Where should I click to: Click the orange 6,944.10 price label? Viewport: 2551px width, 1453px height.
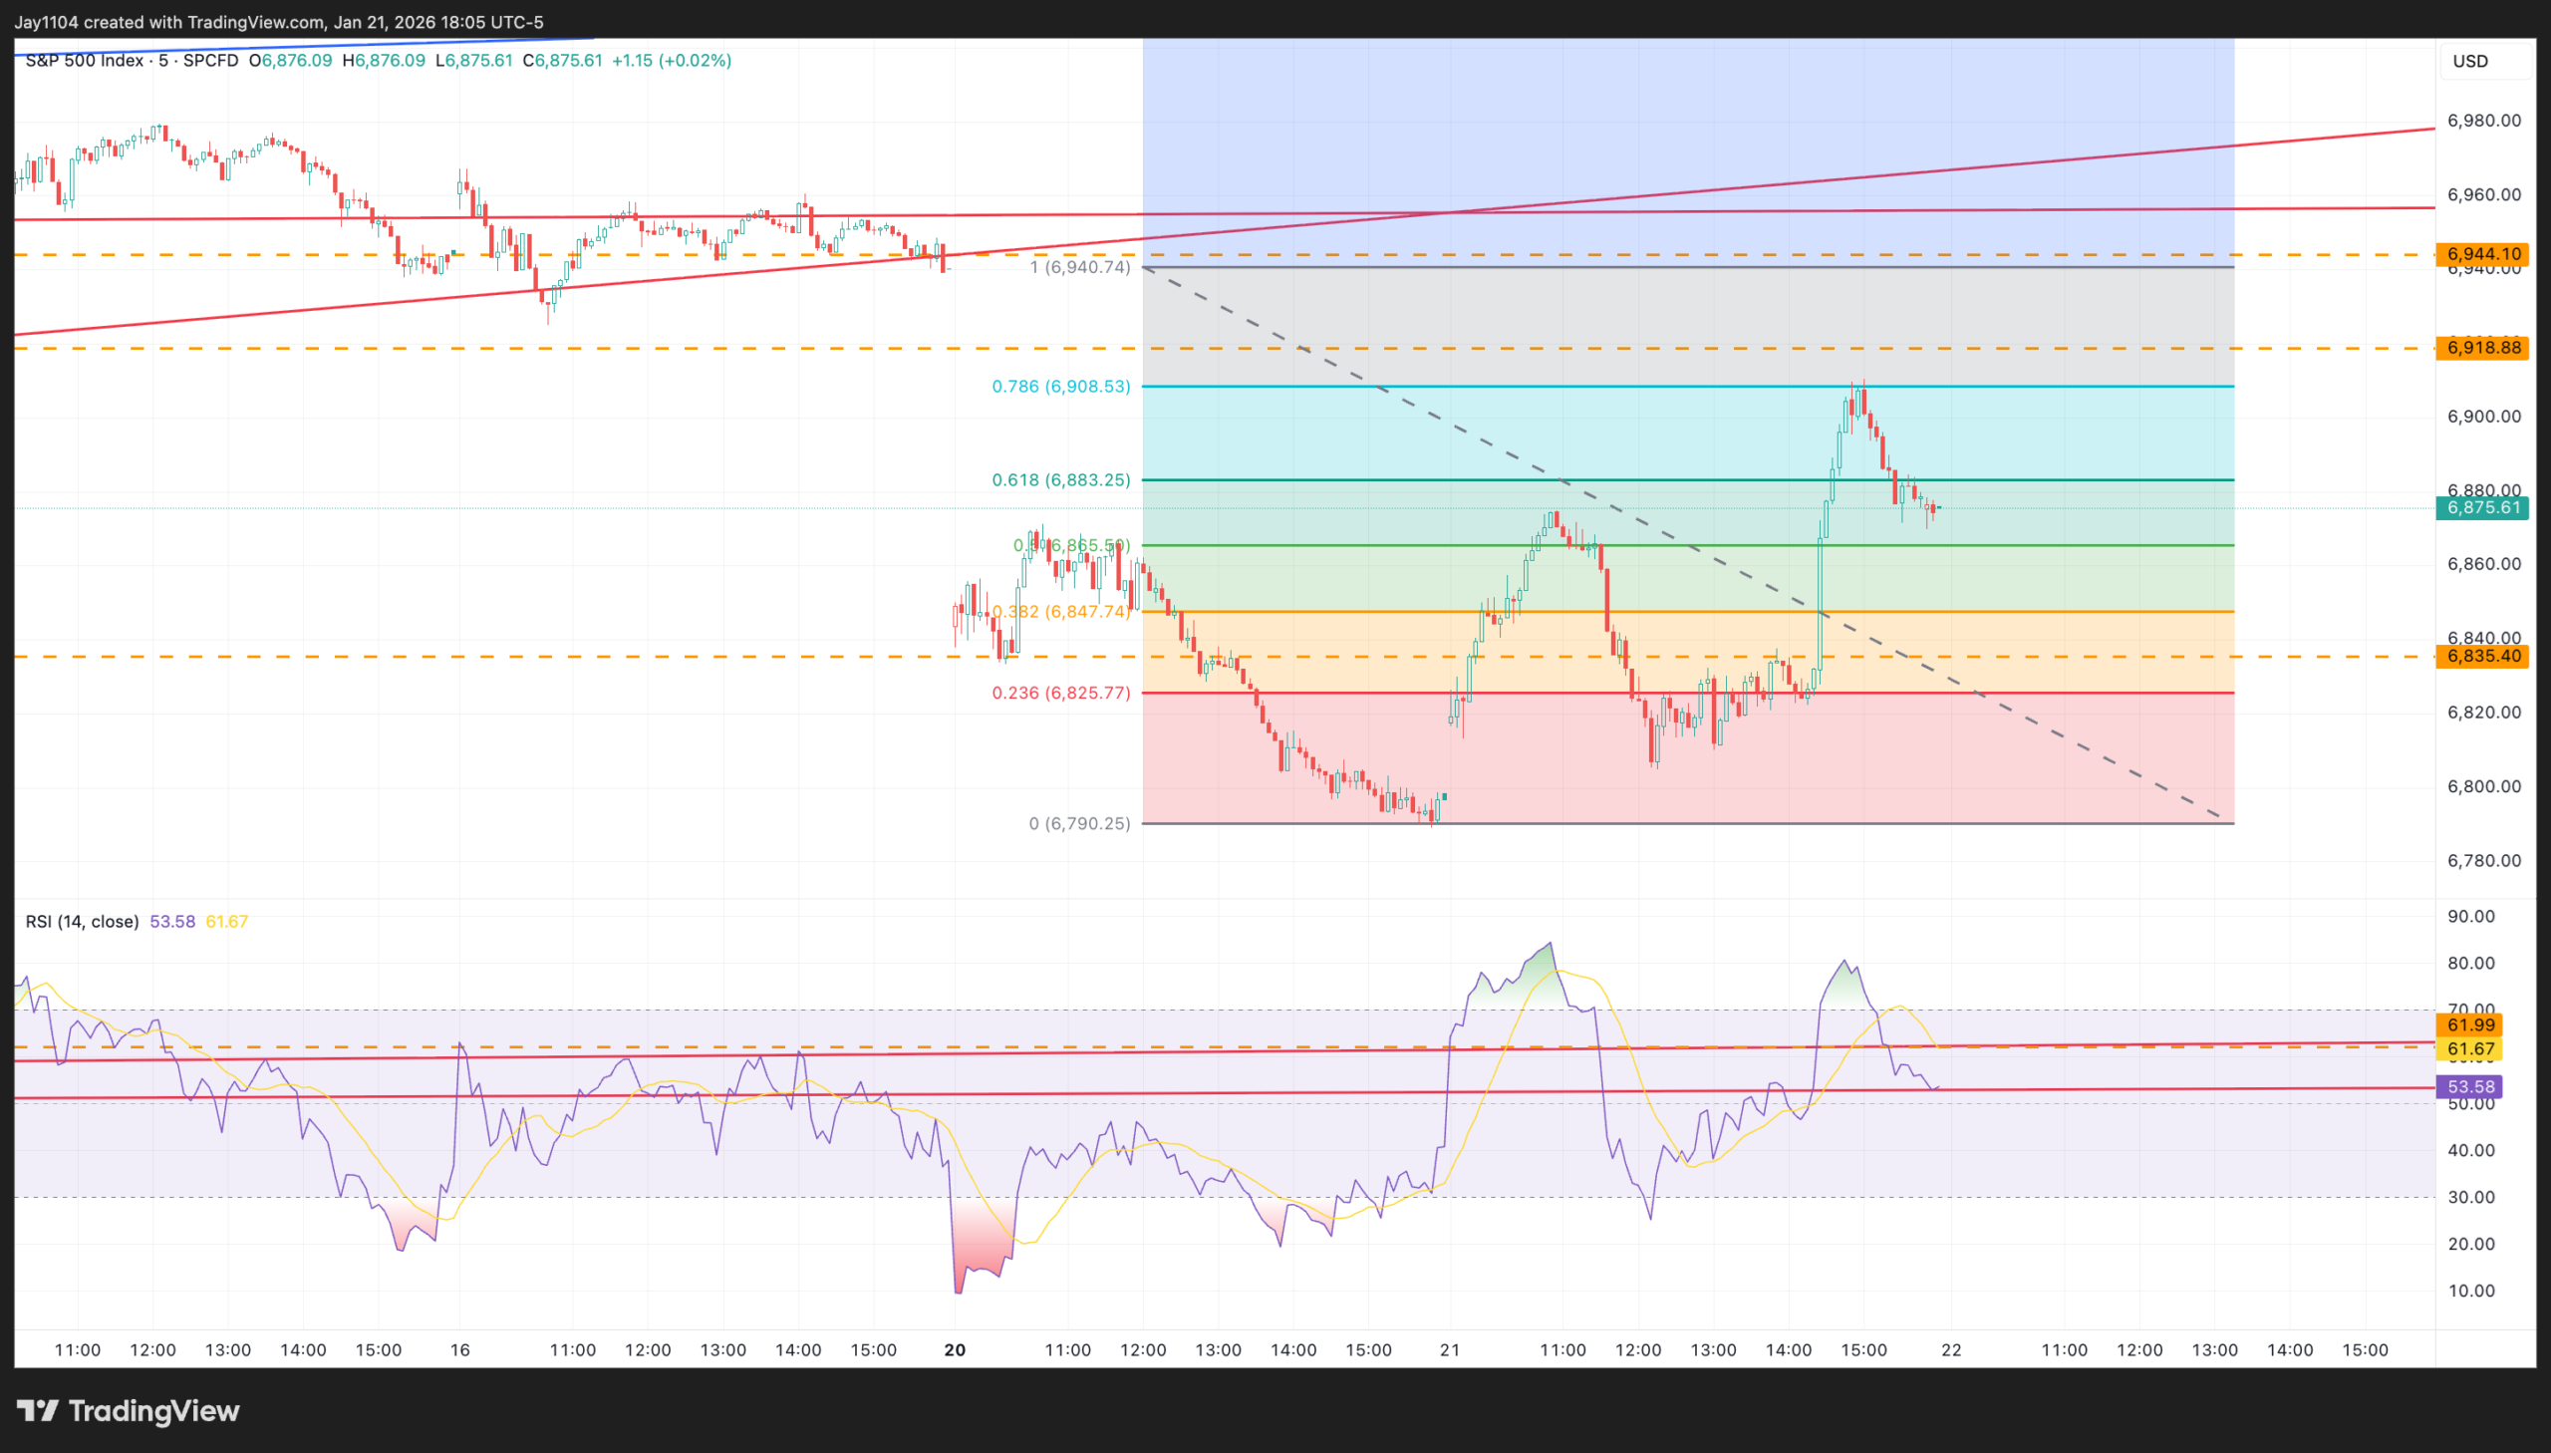2482,253
